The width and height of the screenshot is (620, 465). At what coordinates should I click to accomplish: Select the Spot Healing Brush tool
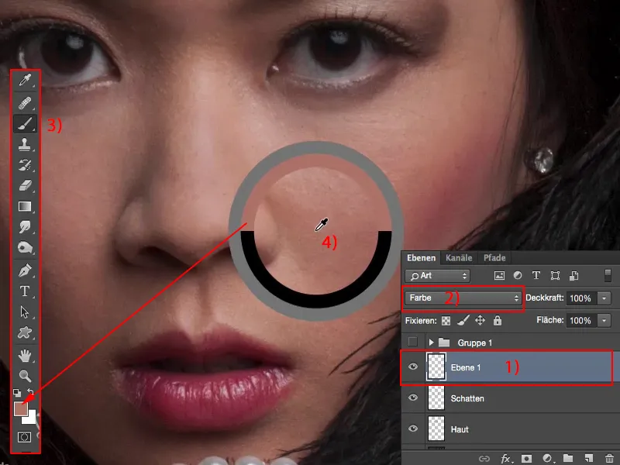25,103
